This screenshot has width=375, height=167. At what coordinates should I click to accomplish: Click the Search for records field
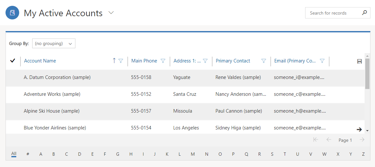[335, 13]
